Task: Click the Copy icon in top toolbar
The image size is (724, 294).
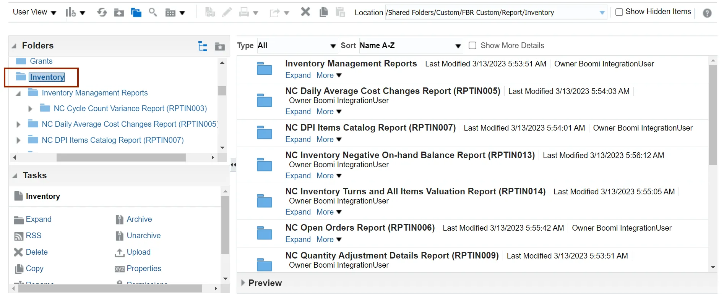Action: click(323, 13)
